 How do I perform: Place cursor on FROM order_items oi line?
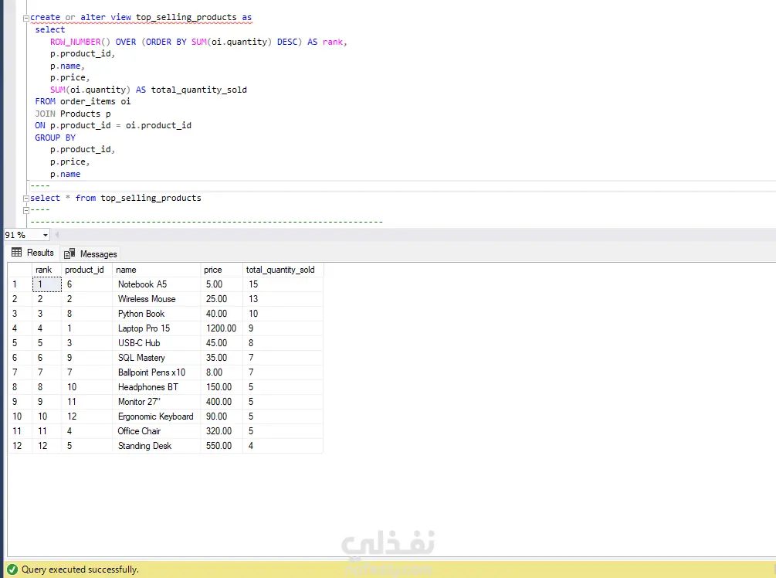click(83, 101)
